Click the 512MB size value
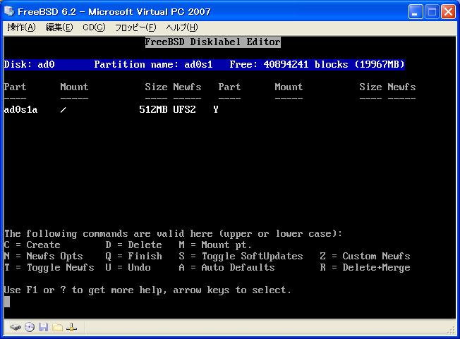This screenshot has width=460, height=339. coord(153,109)
